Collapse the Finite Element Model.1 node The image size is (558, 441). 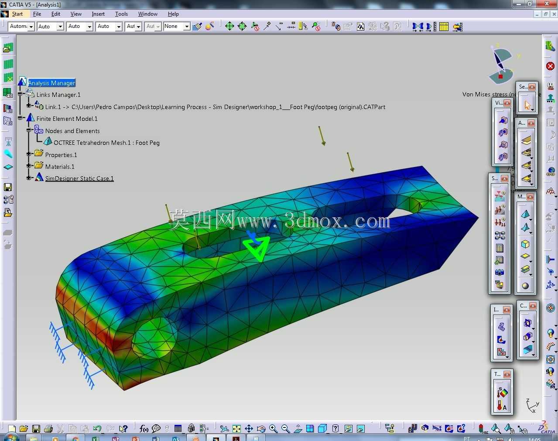pyautogui.click(x=21, y=118)
